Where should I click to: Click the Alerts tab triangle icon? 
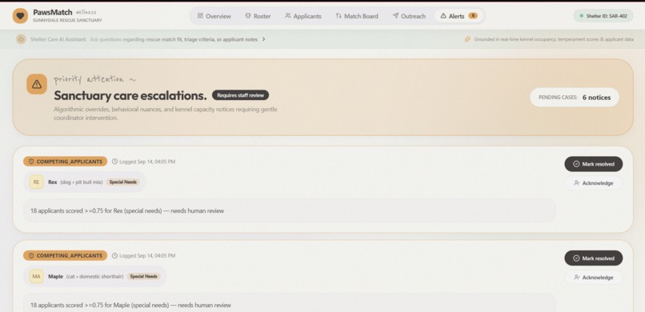pyautogui.click(x=443, y=16)
